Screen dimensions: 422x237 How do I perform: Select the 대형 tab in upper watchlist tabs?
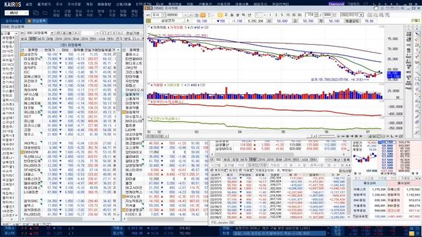tap(50, 39)
